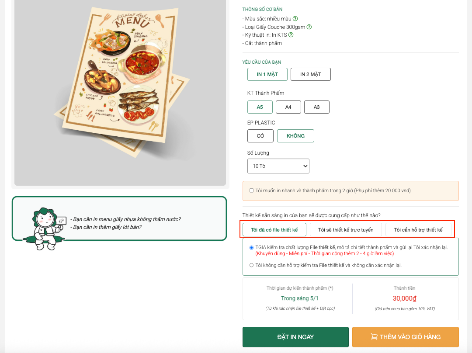
Task: Select A4 finished size
Action: tap(288, 107)
